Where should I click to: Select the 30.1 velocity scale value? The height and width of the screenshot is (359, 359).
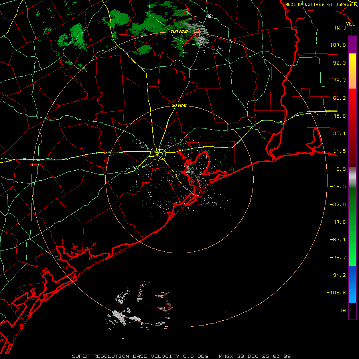click(x=339, y=134)
